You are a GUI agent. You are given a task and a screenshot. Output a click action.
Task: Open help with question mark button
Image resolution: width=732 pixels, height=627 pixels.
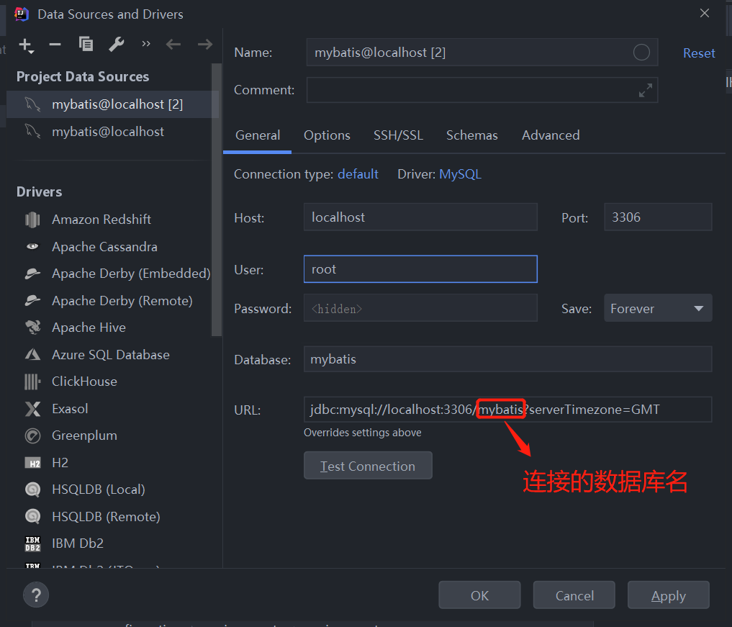click(x=36, y=595)
